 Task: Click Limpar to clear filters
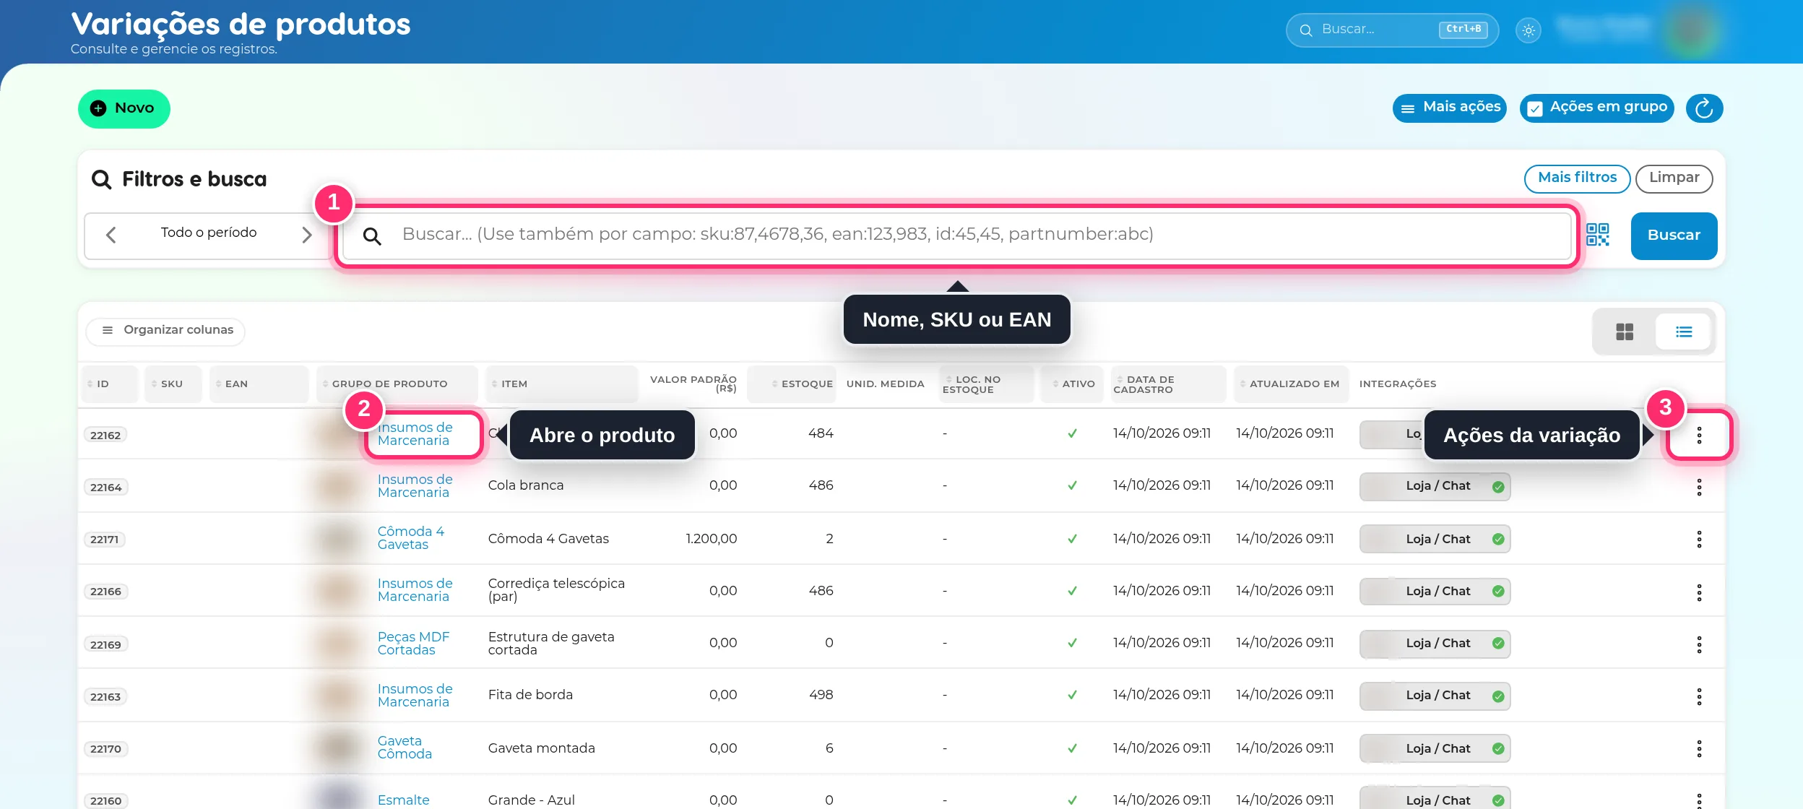click(1674, 178)
